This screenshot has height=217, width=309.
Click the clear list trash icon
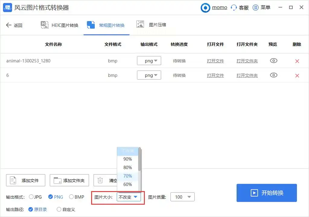click(100, 180)
